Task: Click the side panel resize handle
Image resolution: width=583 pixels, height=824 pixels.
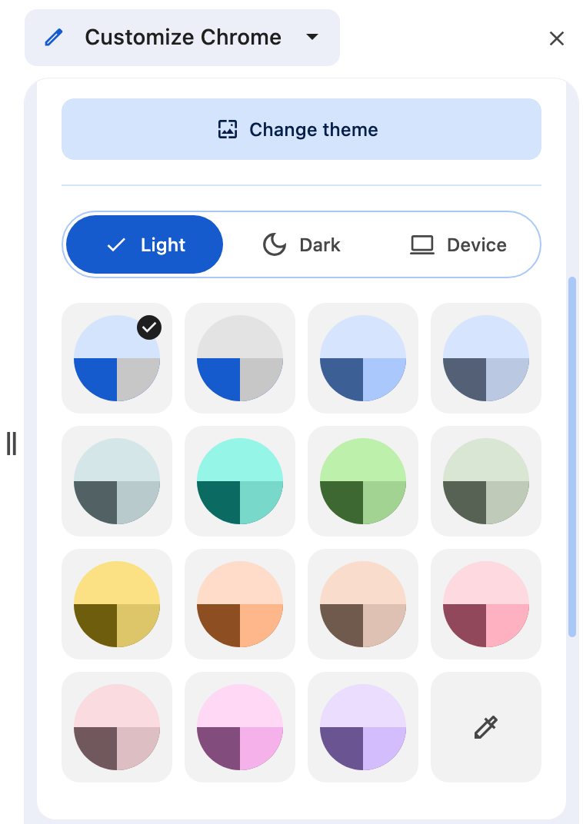Action: [x=12, y=444]
